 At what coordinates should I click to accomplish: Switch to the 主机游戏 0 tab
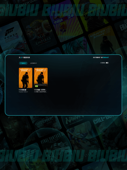(34, 63)
